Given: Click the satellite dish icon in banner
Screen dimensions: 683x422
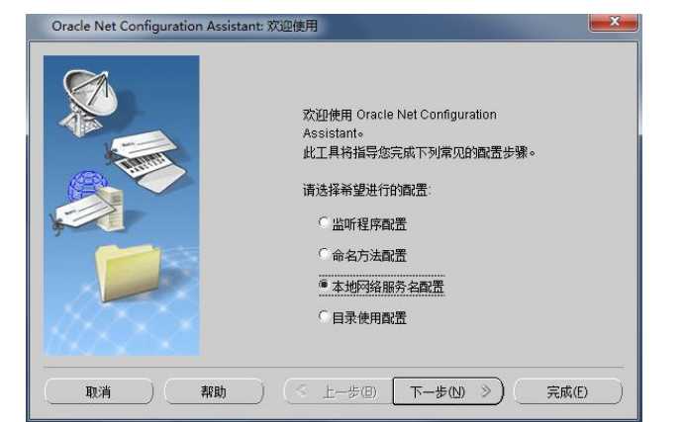Looking at the screenshot, I should [x=90, y=103].
